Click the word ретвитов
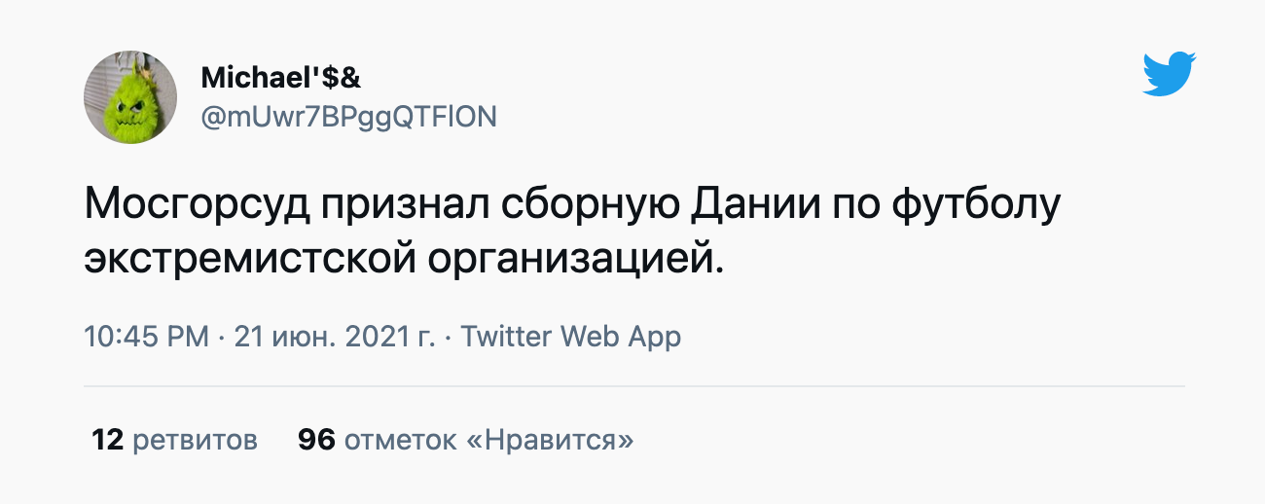 coord(195,440)
